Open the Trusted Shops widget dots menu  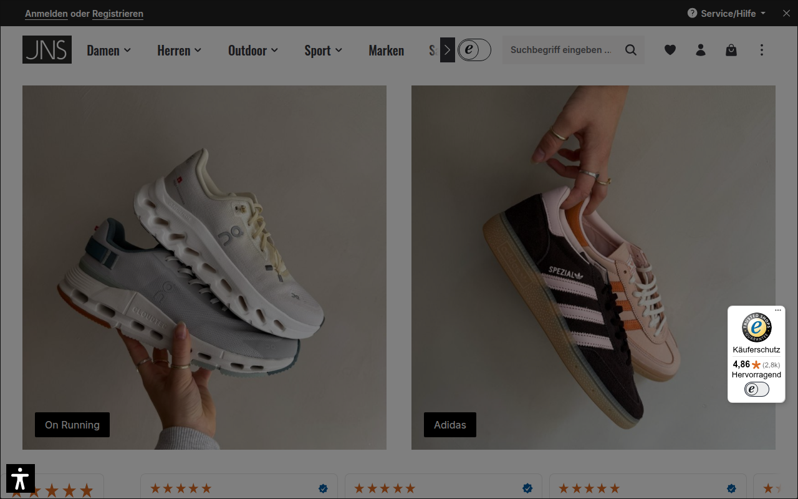pyautogui.click(x=778, y=310)
